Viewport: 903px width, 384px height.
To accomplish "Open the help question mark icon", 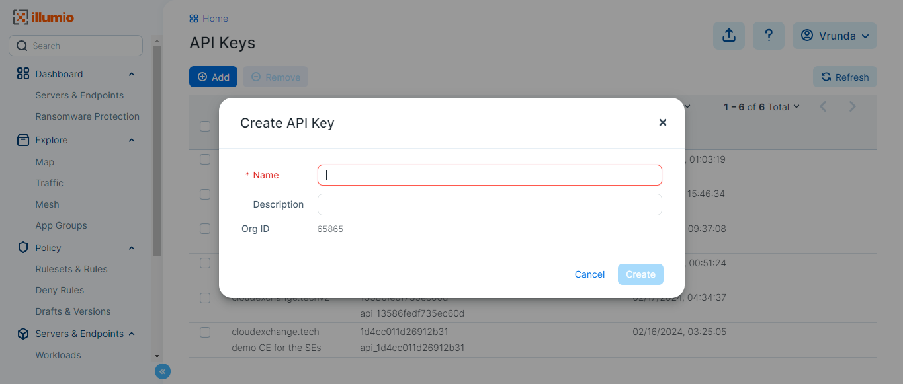I will pos(769,36).
